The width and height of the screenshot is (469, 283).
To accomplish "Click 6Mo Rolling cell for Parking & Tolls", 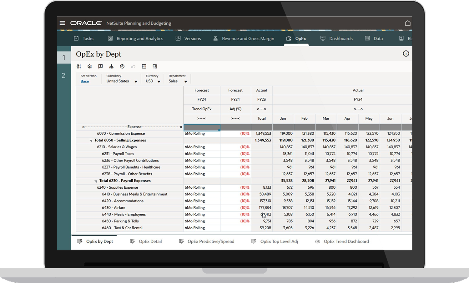I will click(x=202, y=221).
